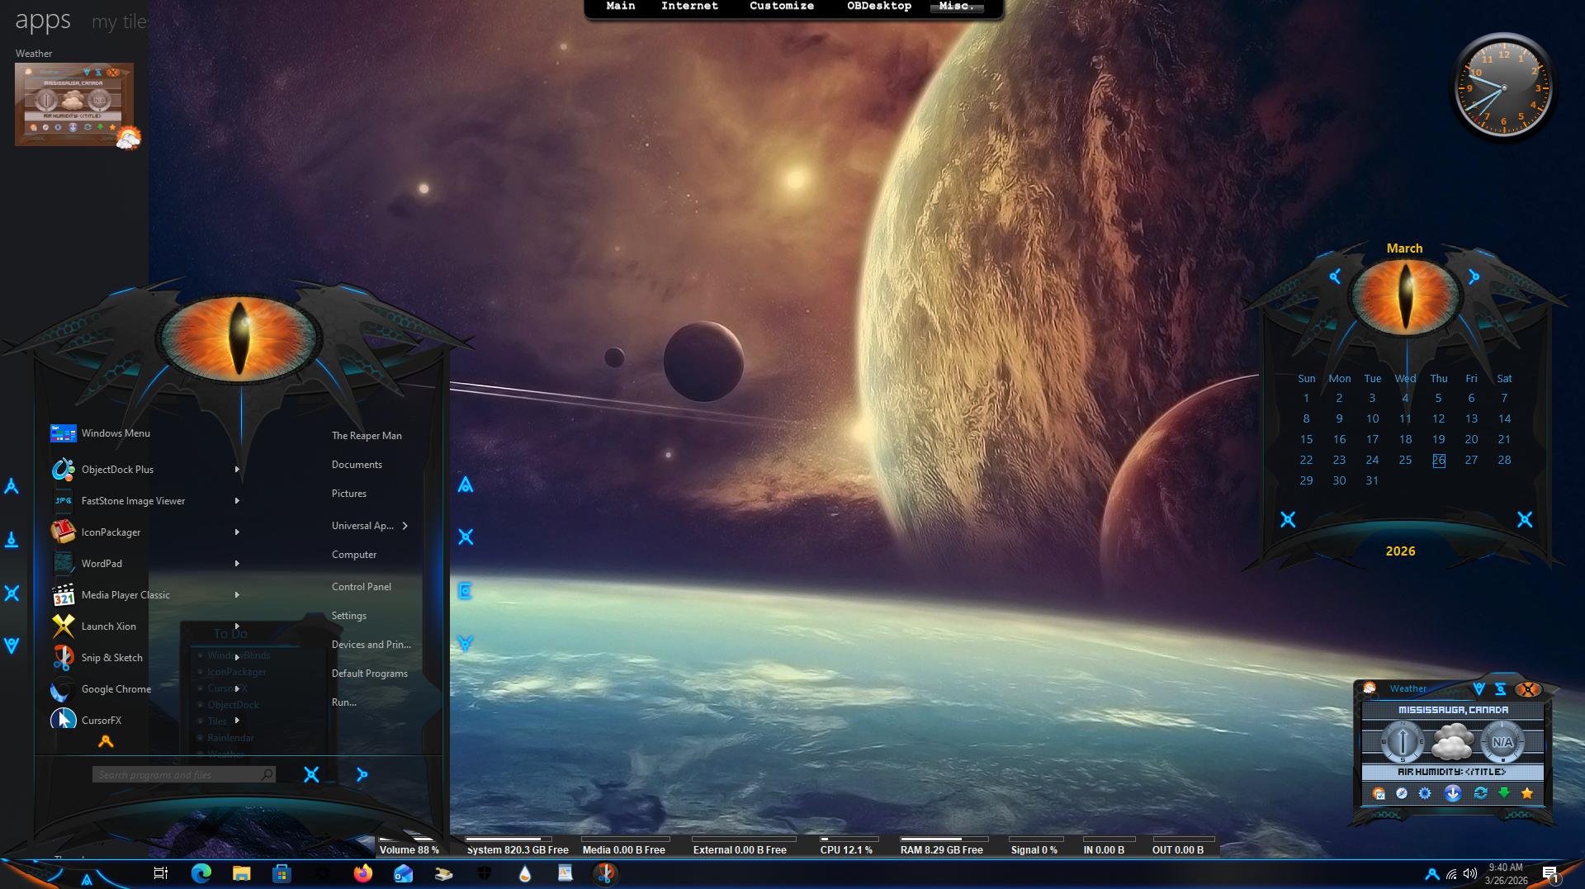The image size is (1585, 889).
Task: Expand the Media Player Classic submenu arrow
Action: (x=237, y=595)
